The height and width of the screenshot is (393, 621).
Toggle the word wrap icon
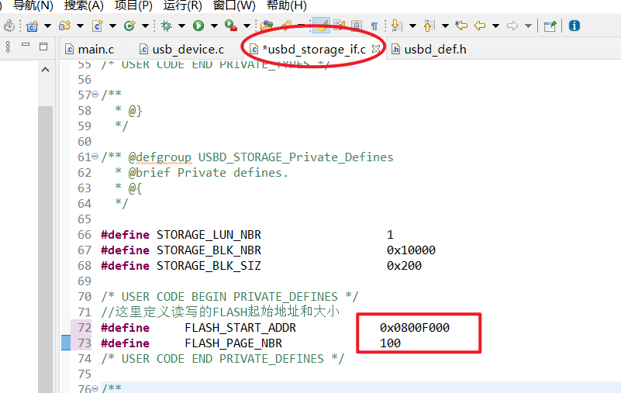339,26
